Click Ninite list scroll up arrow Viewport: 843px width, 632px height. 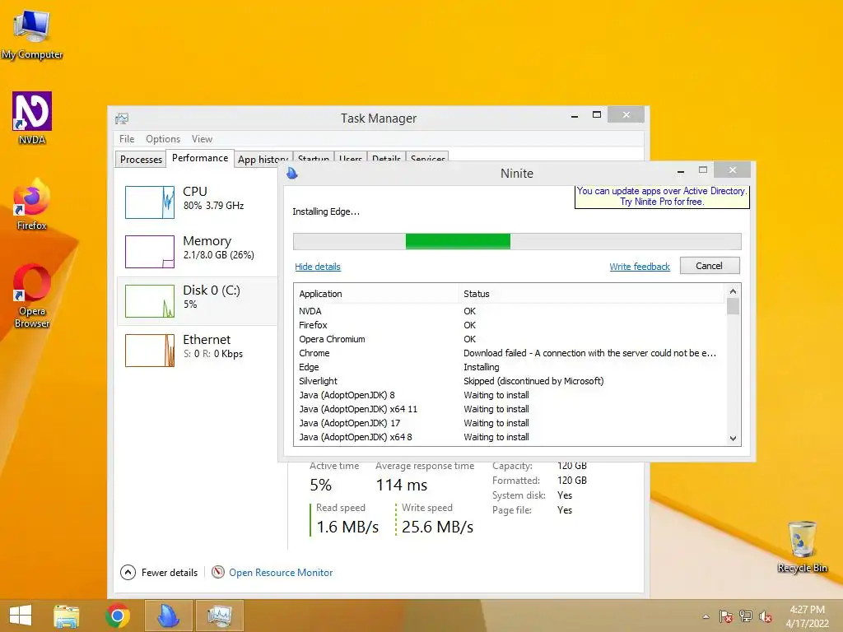pyautogui.click(x=733, y=290)
